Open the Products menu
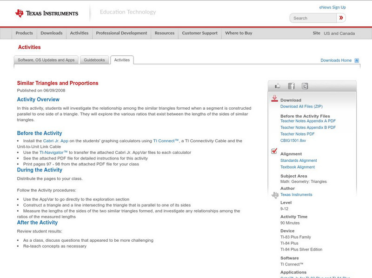Viewport: 372px width, 278px height. coord(24,33)
